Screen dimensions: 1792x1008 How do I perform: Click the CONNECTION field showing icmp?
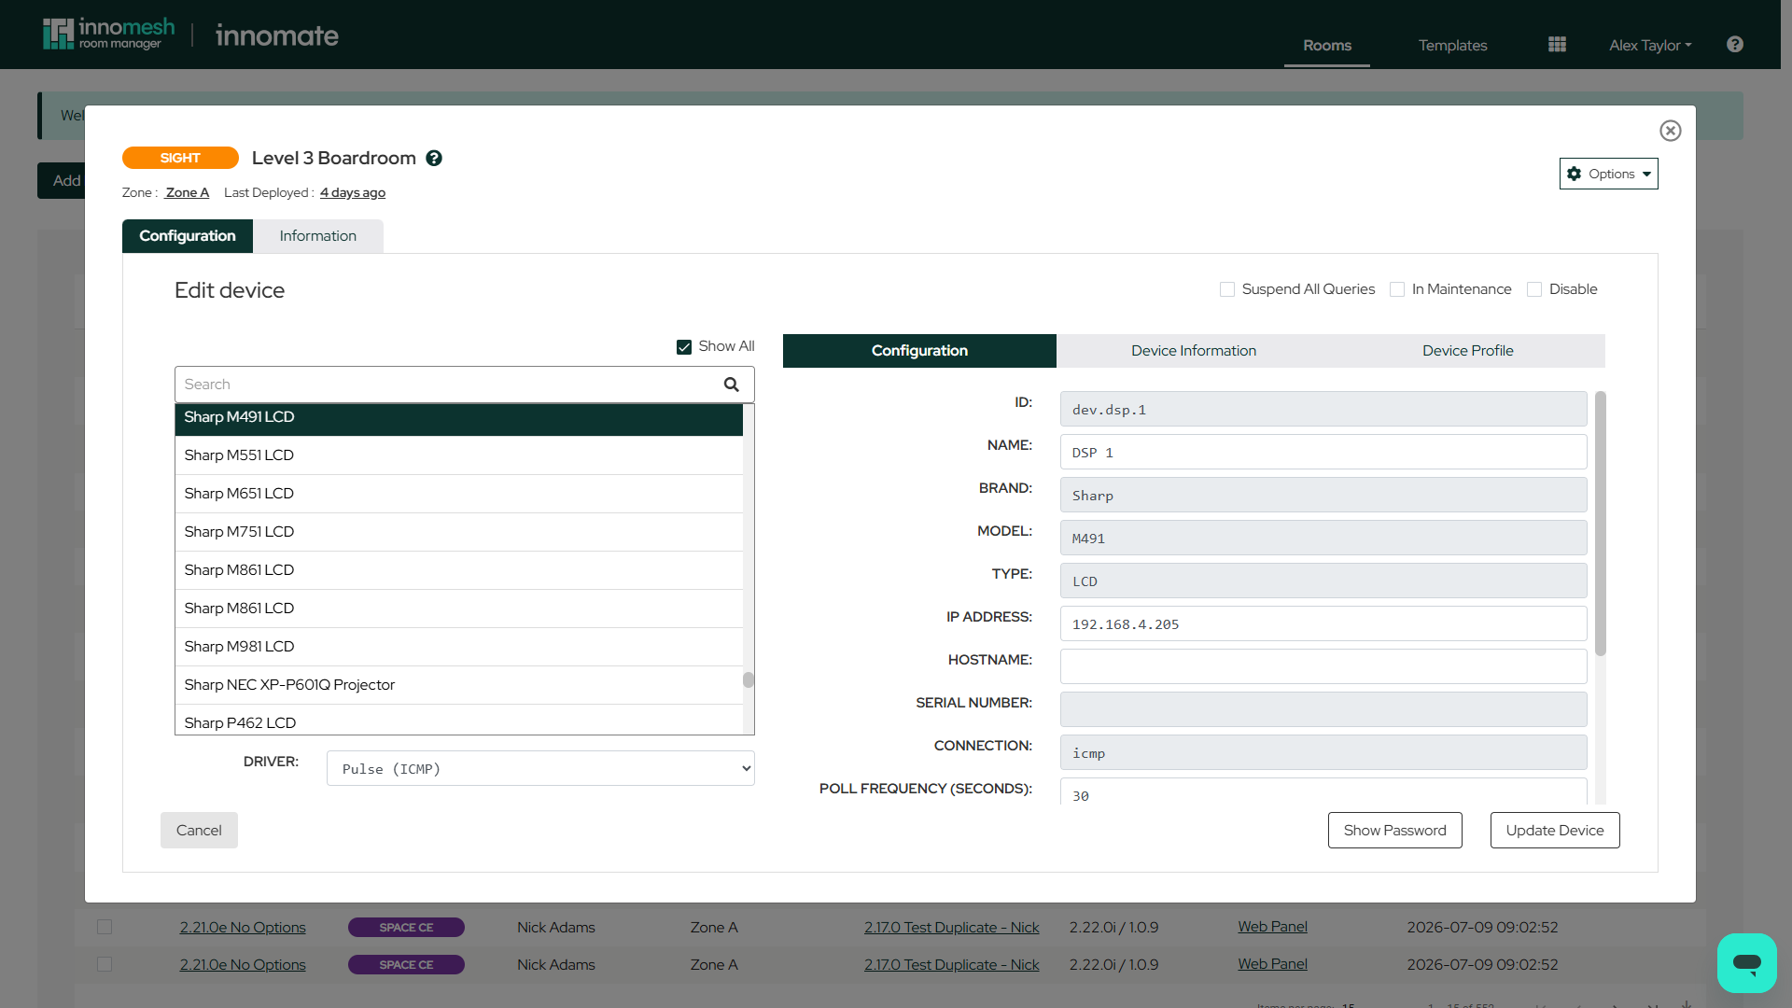[1323, 752]
